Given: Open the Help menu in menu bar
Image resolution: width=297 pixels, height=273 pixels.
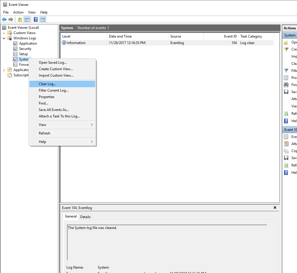Looking at the screenshot, I should point(44,12).
